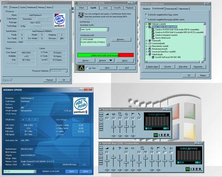Screen dimensions: 222x177
Task: Enable the On Top checkbox
Action: pyautogui.click(x=87, y=68)
